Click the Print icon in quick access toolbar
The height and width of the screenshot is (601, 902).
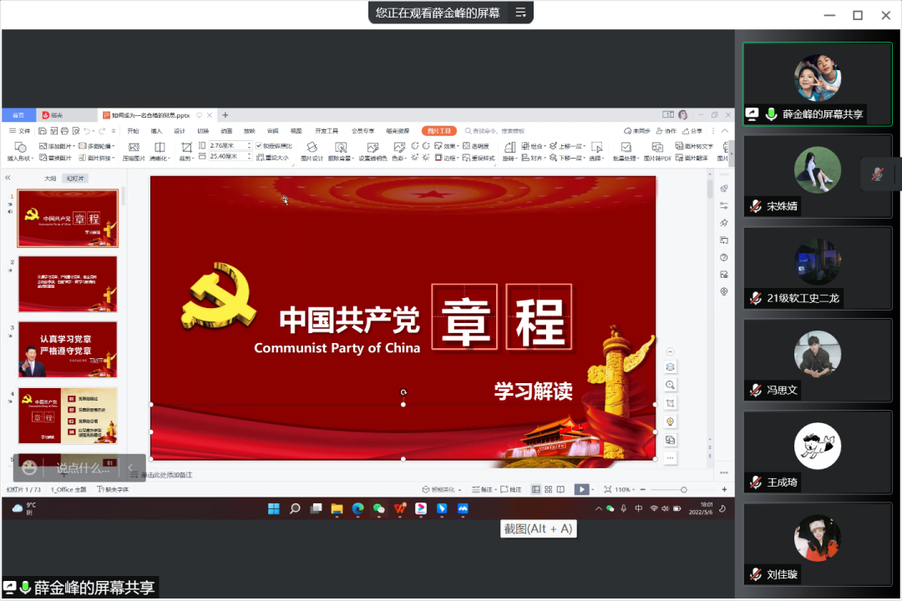[64, 131]
